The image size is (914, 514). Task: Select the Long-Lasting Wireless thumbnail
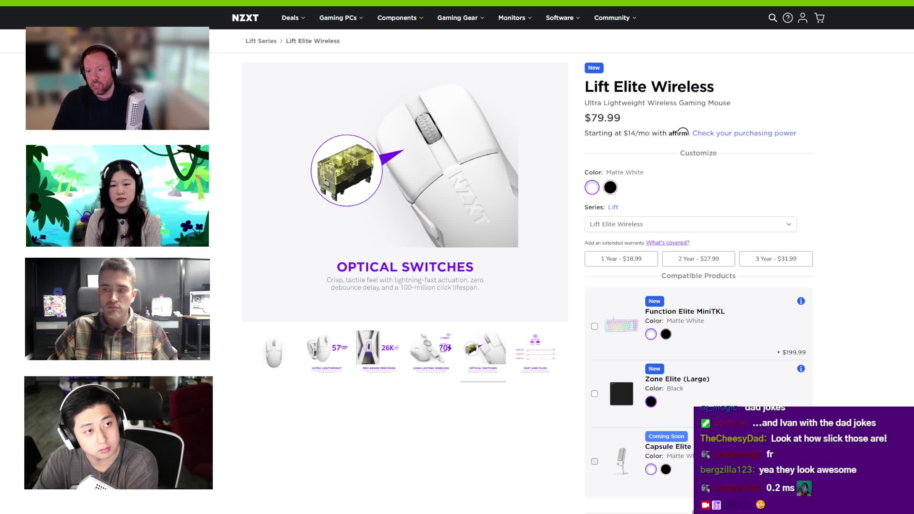pyautogui.click(x=431, y=352)
